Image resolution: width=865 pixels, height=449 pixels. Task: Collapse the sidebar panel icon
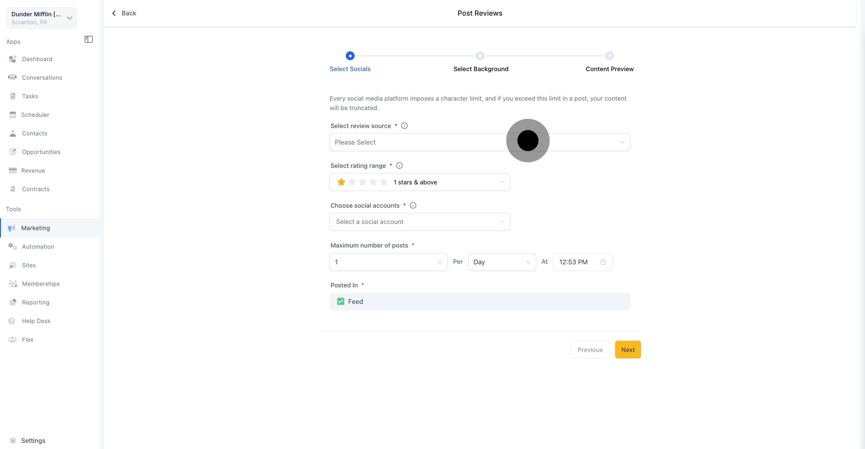pos(88,39)
